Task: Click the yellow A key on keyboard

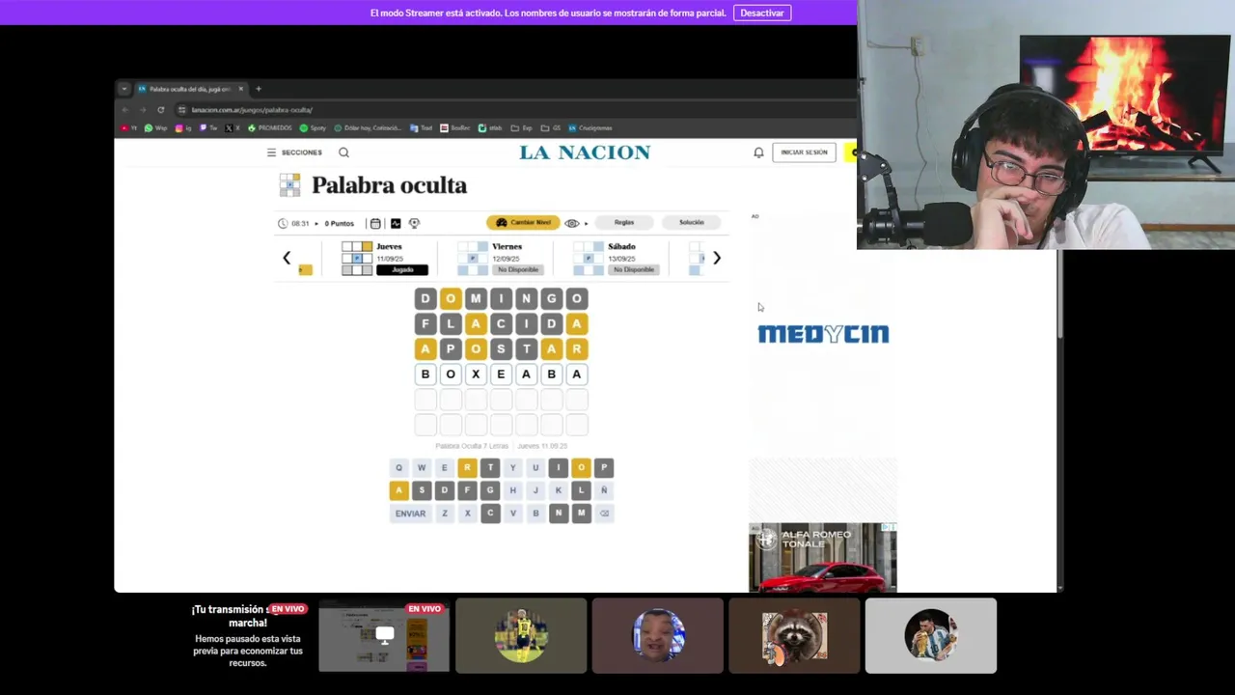Action: click(x=398, y=490)
